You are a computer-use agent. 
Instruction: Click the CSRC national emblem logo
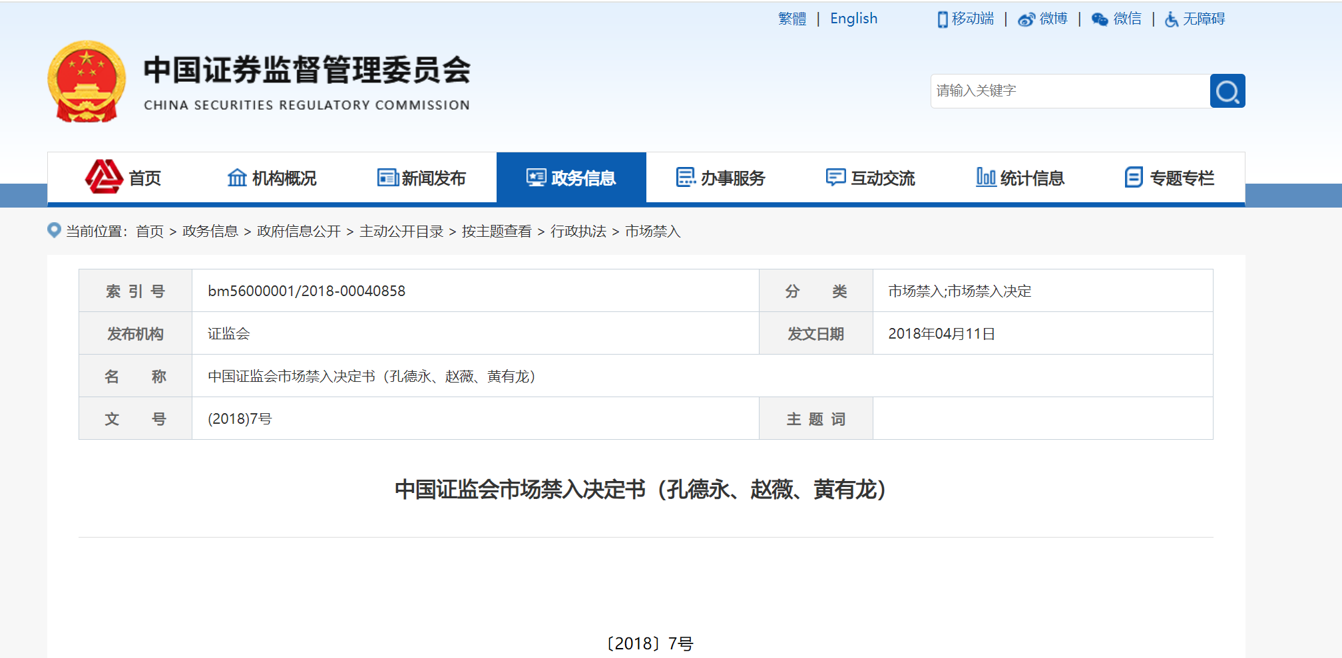pyautogui.click(x=87, y=82)
